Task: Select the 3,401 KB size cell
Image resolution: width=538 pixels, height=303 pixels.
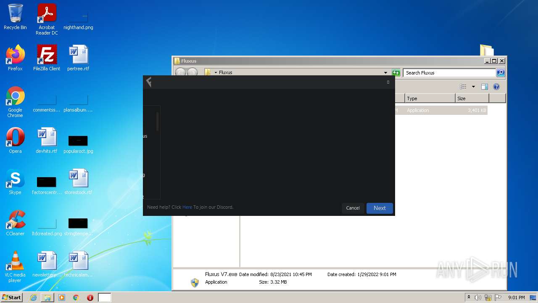Action: click(x=477, y=110)
